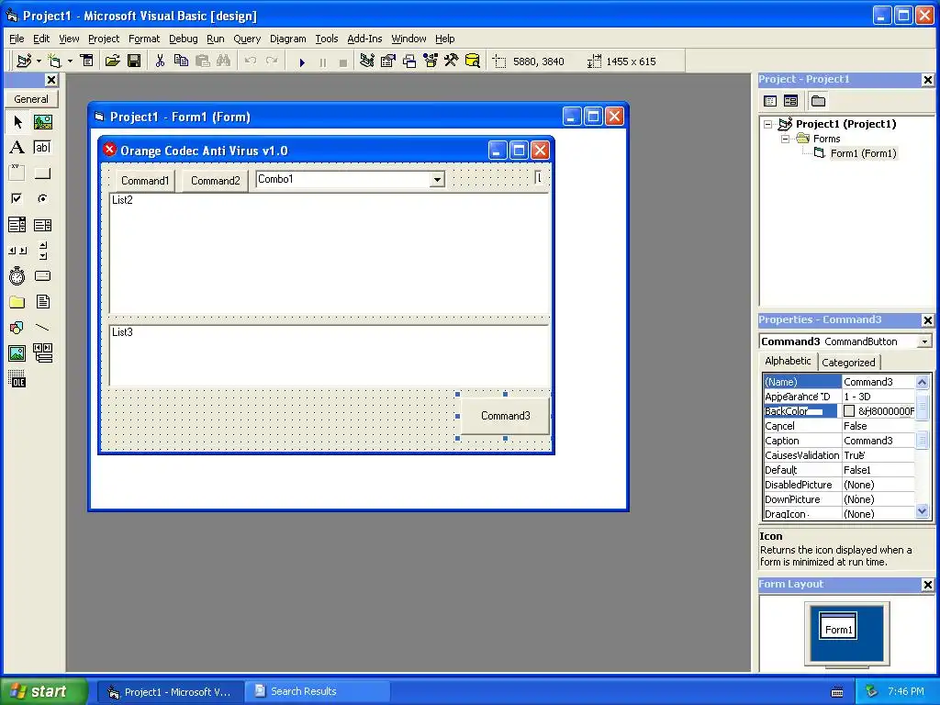The width and height of the screenshot is (940, 705).
Task: Click the Open Project folder icon
Action: pyautogui.click(x=112, y=62)
